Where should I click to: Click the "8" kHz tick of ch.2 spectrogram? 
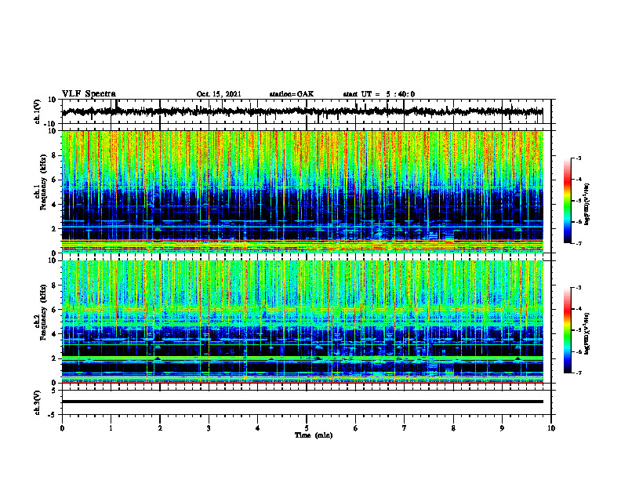(x=55, y=285)
